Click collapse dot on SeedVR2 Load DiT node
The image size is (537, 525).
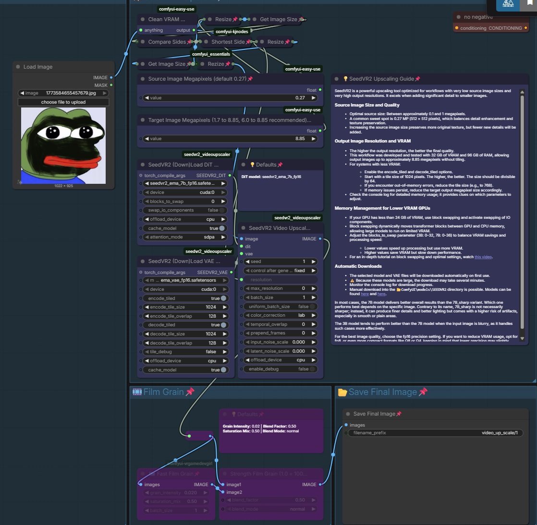[143, 165]
